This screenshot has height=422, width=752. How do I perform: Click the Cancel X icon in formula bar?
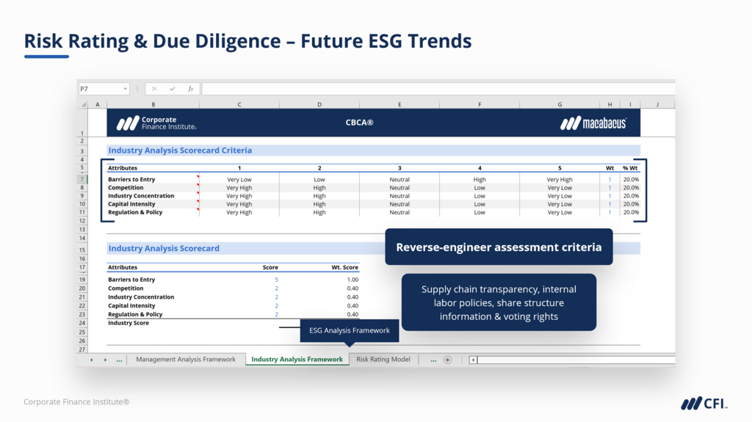(x=154, y=89)
